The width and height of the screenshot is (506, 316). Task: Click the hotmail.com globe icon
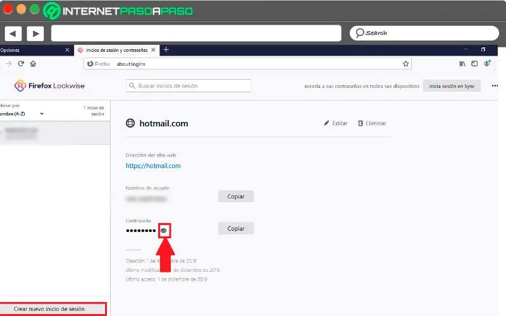pos(130,123)
